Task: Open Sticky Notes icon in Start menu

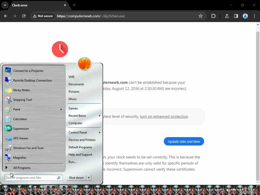Action: 8,90
